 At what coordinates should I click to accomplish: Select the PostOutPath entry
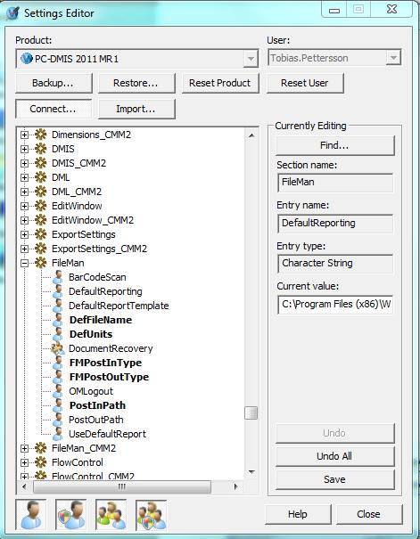(x=96, y=420)
